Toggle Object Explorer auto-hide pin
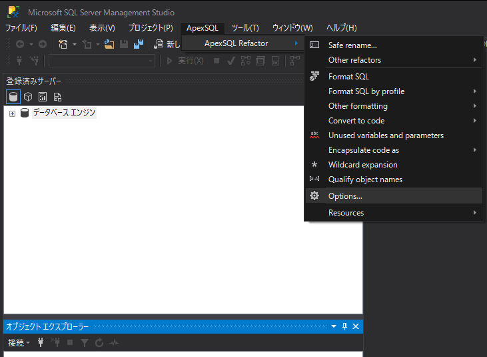487x357 pixels. [x=344, y=326]
